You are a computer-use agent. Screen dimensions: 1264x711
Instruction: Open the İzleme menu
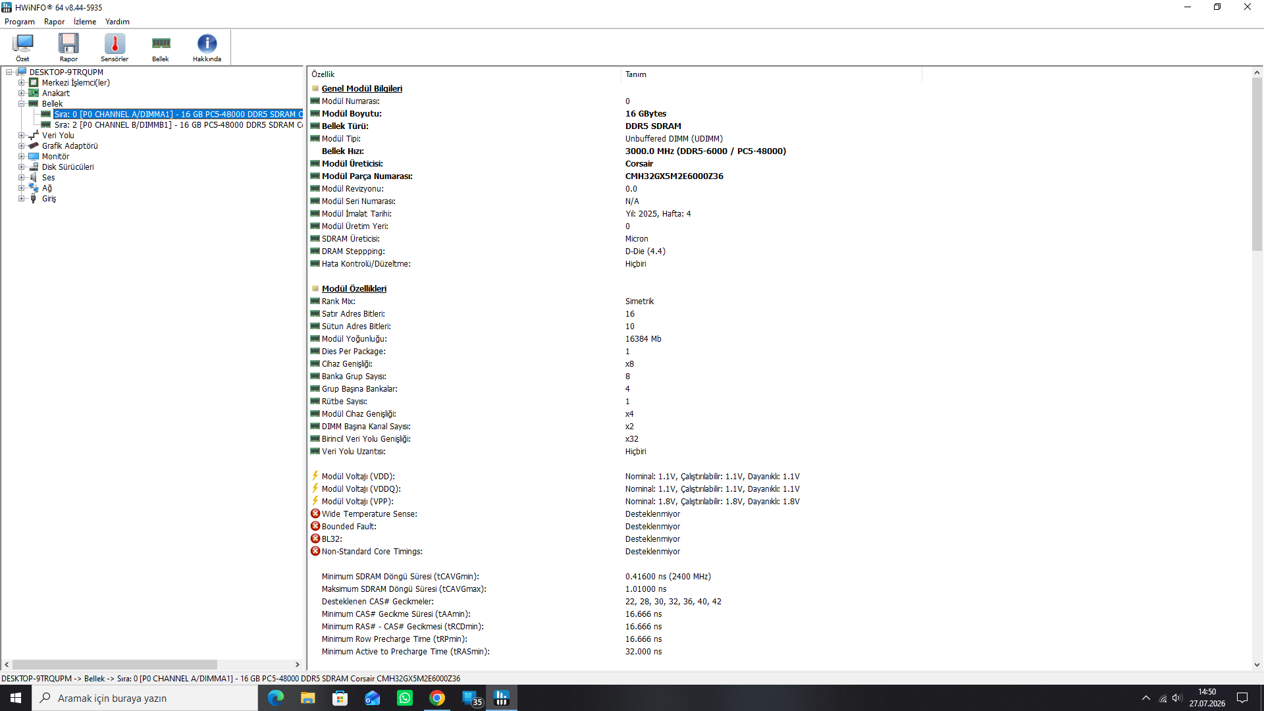click(85, 22)
